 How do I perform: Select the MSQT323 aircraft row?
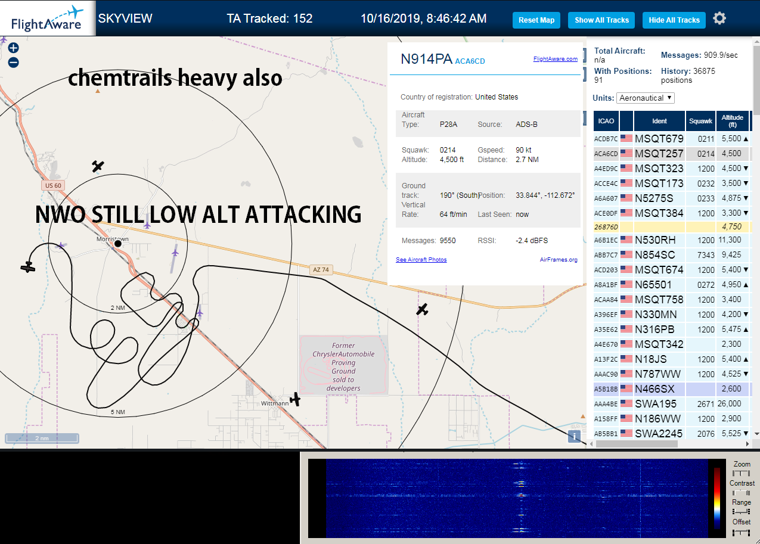pyautogui.click(x=672, y=168)
